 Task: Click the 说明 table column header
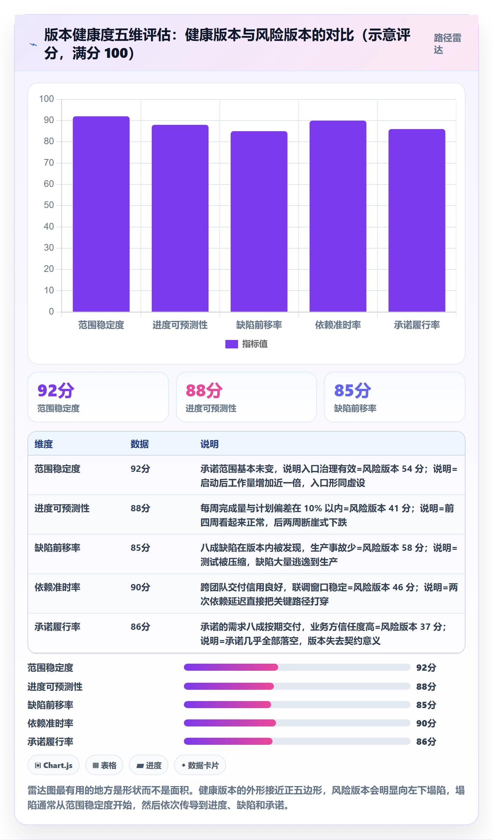coord(210,444)
